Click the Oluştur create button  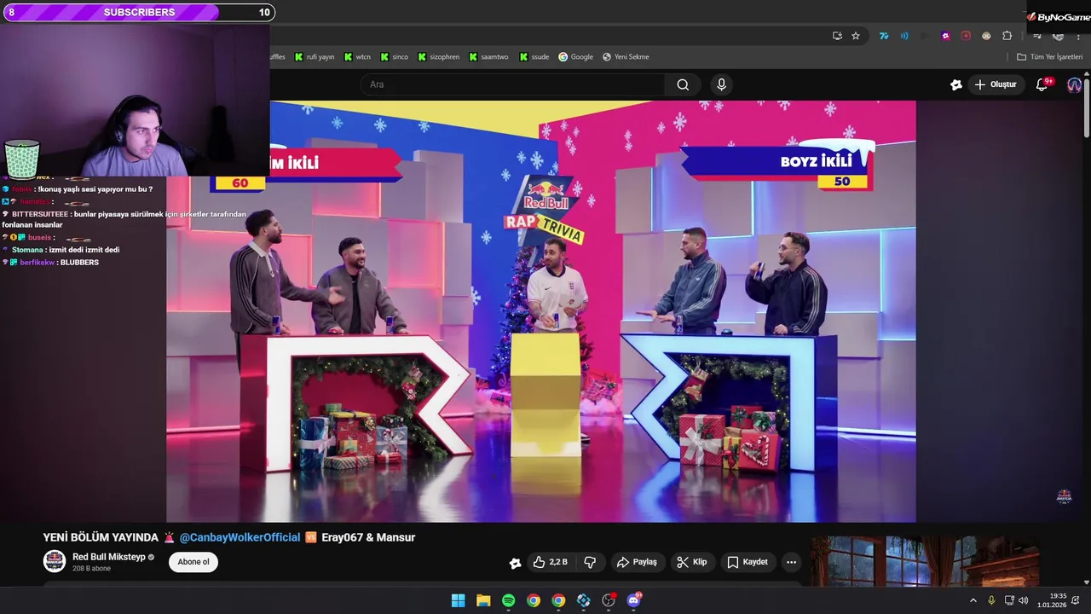click(996, 84)
